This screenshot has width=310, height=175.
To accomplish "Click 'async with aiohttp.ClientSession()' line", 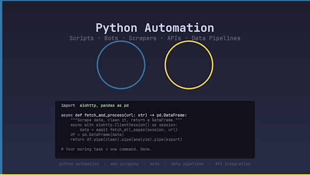I will coord(124,125).
